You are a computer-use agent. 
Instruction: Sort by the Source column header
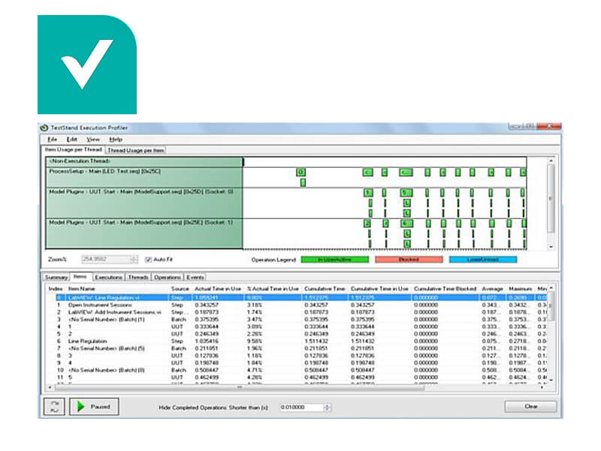coord(180,289)
